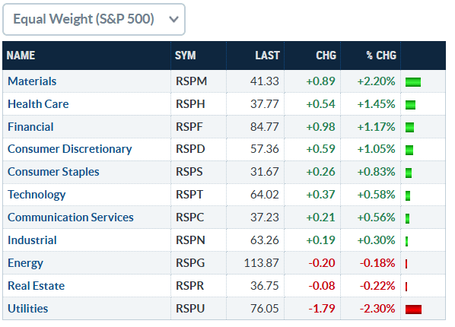455x327 pixels.
Task: Click the SYM column header
Action: [185, 56]
